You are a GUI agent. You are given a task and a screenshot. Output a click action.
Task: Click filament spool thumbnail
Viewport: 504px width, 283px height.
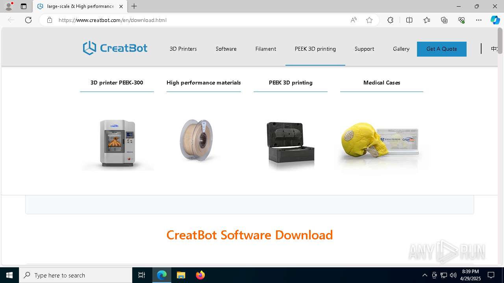196,140
